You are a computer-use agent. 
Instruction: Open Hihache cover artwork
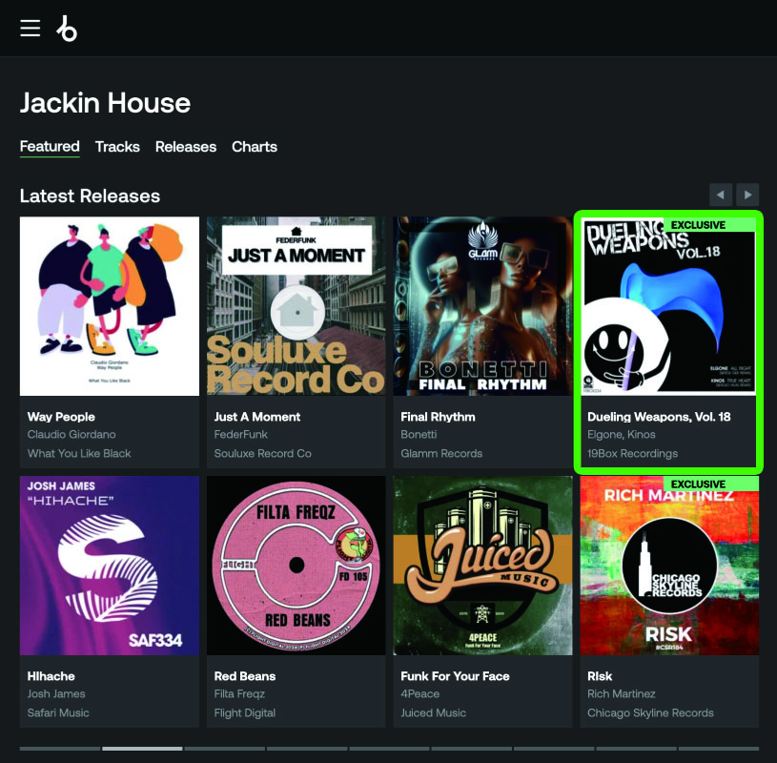pyautogui.click(x=110, y=566)
